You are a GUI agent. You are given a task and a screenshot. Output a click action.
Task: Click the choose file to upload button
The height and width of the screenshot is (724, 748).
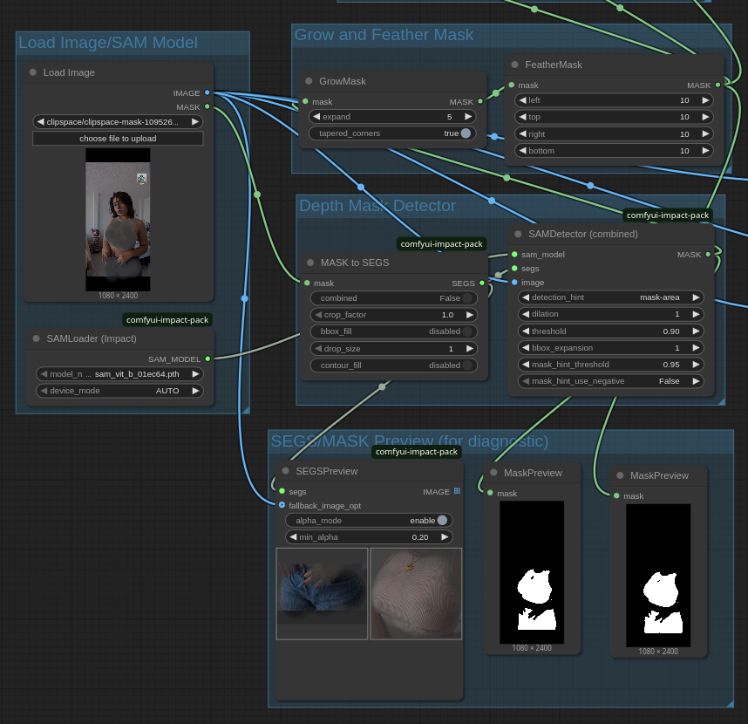click(x=118, y=139)
